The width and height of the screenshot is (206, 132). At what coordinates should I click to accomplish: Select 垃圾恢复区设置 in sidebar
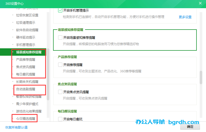[27, 15]
